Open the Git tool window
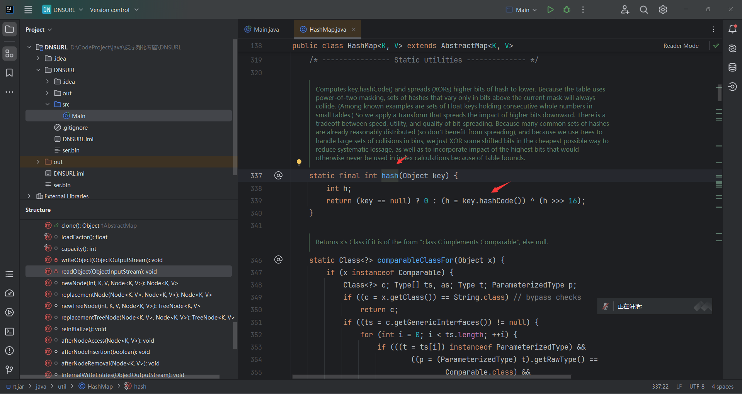742x394 pixels. coord(10,370)
